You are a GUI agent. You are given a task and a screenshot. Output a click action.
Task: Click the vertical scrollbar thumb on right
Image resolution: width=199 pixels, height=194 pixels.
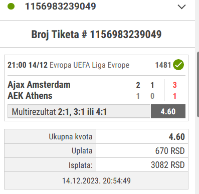tap(198, 84)
